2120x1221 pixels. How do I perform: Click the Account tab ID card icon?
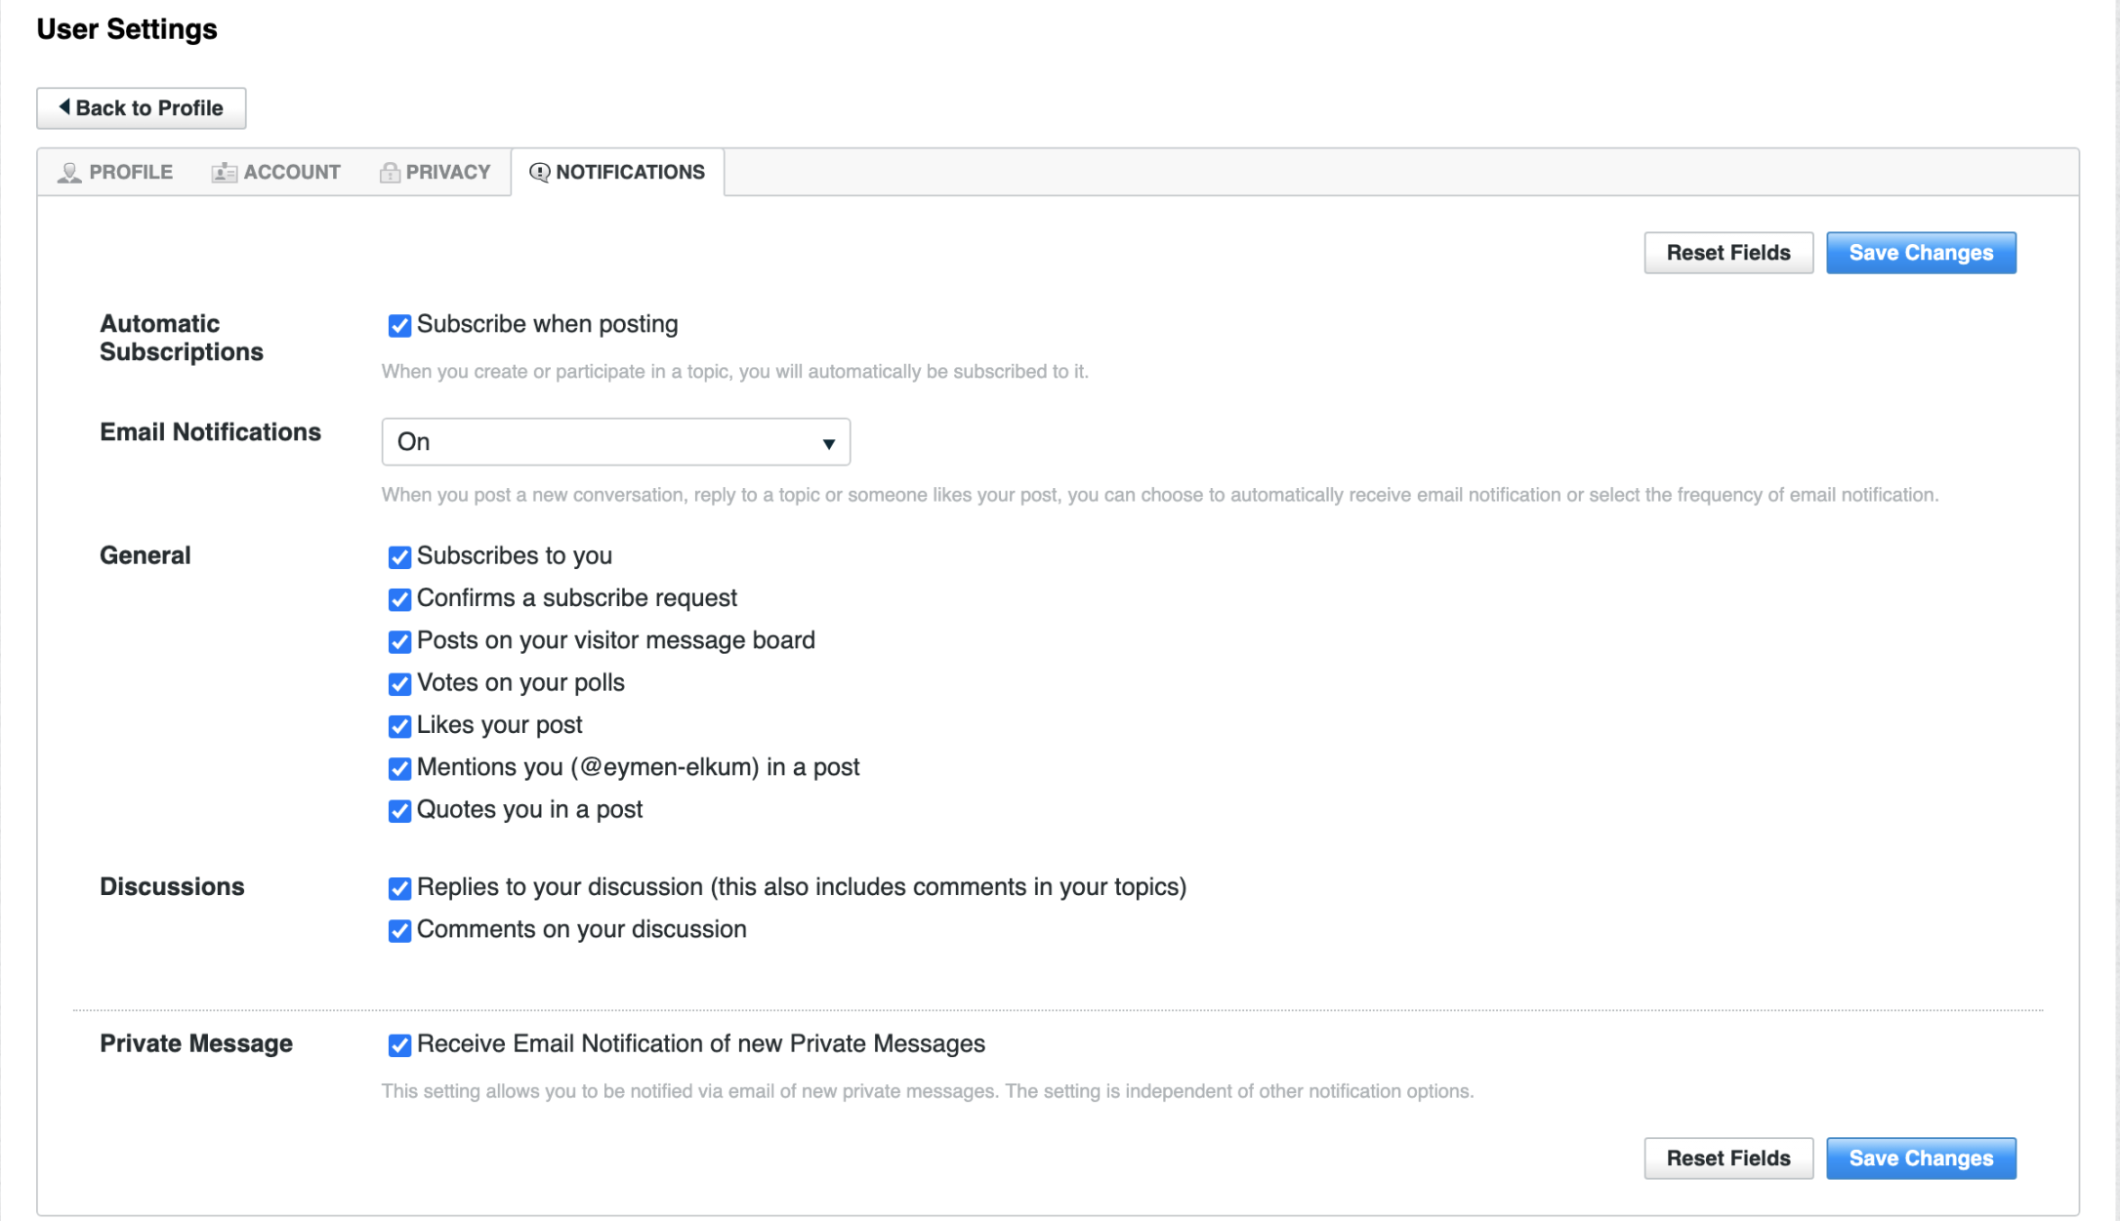click(224, 173)
